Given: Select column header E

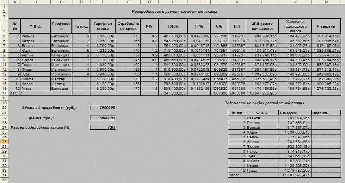Looking at the screenshot, I should (103, 2).
